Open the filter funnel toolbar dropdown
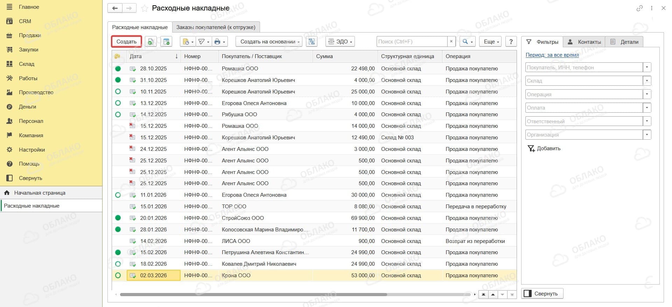Image resolution: width=672 pixels, height=307 pixels. coord(203,42)
